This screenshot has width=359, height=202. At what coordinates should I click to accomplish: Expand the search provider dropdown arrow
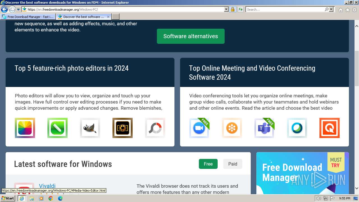(331, 9)
